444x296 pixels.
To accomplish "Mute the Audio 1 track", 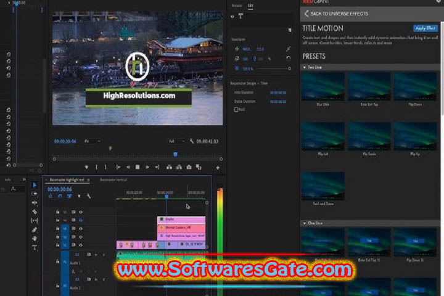I will [x=96, y=255].
